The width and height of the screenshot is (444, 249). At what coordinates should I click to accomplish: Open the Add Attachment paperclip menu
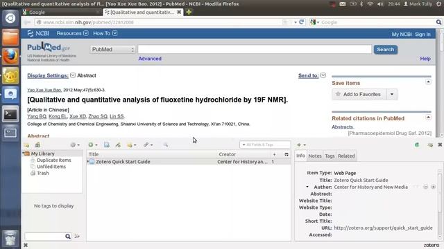148,145
